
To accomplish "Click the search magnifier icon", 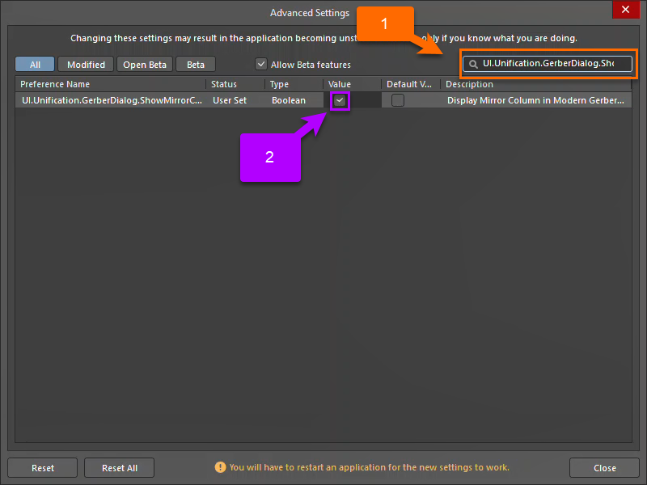I will pos(473,64).
